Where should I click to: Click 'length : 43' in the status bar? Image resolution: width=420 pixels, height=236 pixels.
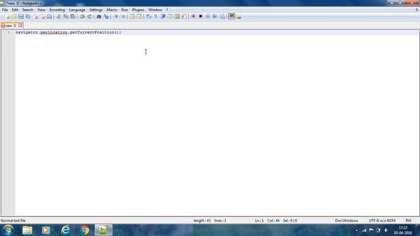(x=202, y=220)
